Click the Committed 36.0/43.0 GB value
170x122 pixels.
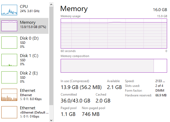pos(75,101)
